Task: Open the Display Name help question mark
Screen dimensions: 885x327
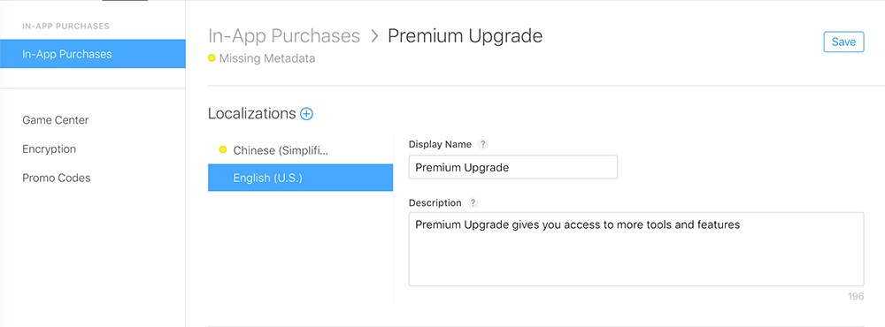Action: (482, 144)
